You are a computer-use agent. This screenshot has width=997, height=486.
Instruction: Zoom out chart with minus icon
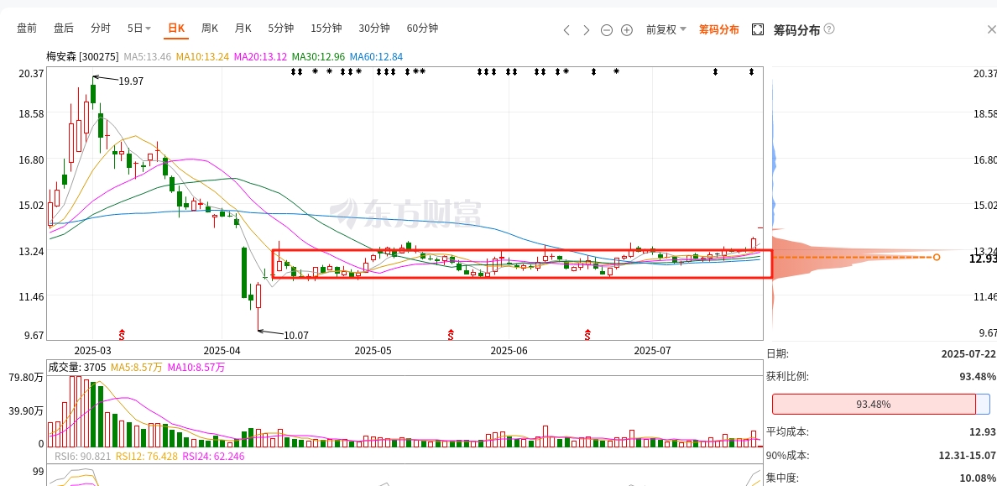[607, 30]
